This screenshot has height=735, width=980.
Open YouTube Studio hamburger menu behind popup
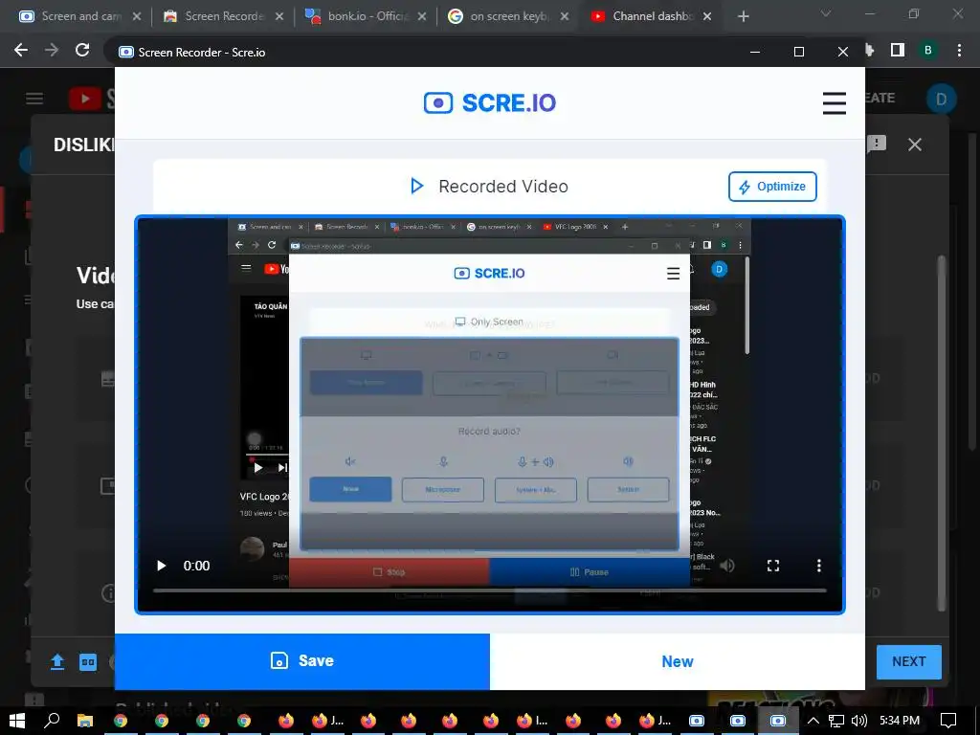coord(34,99)
